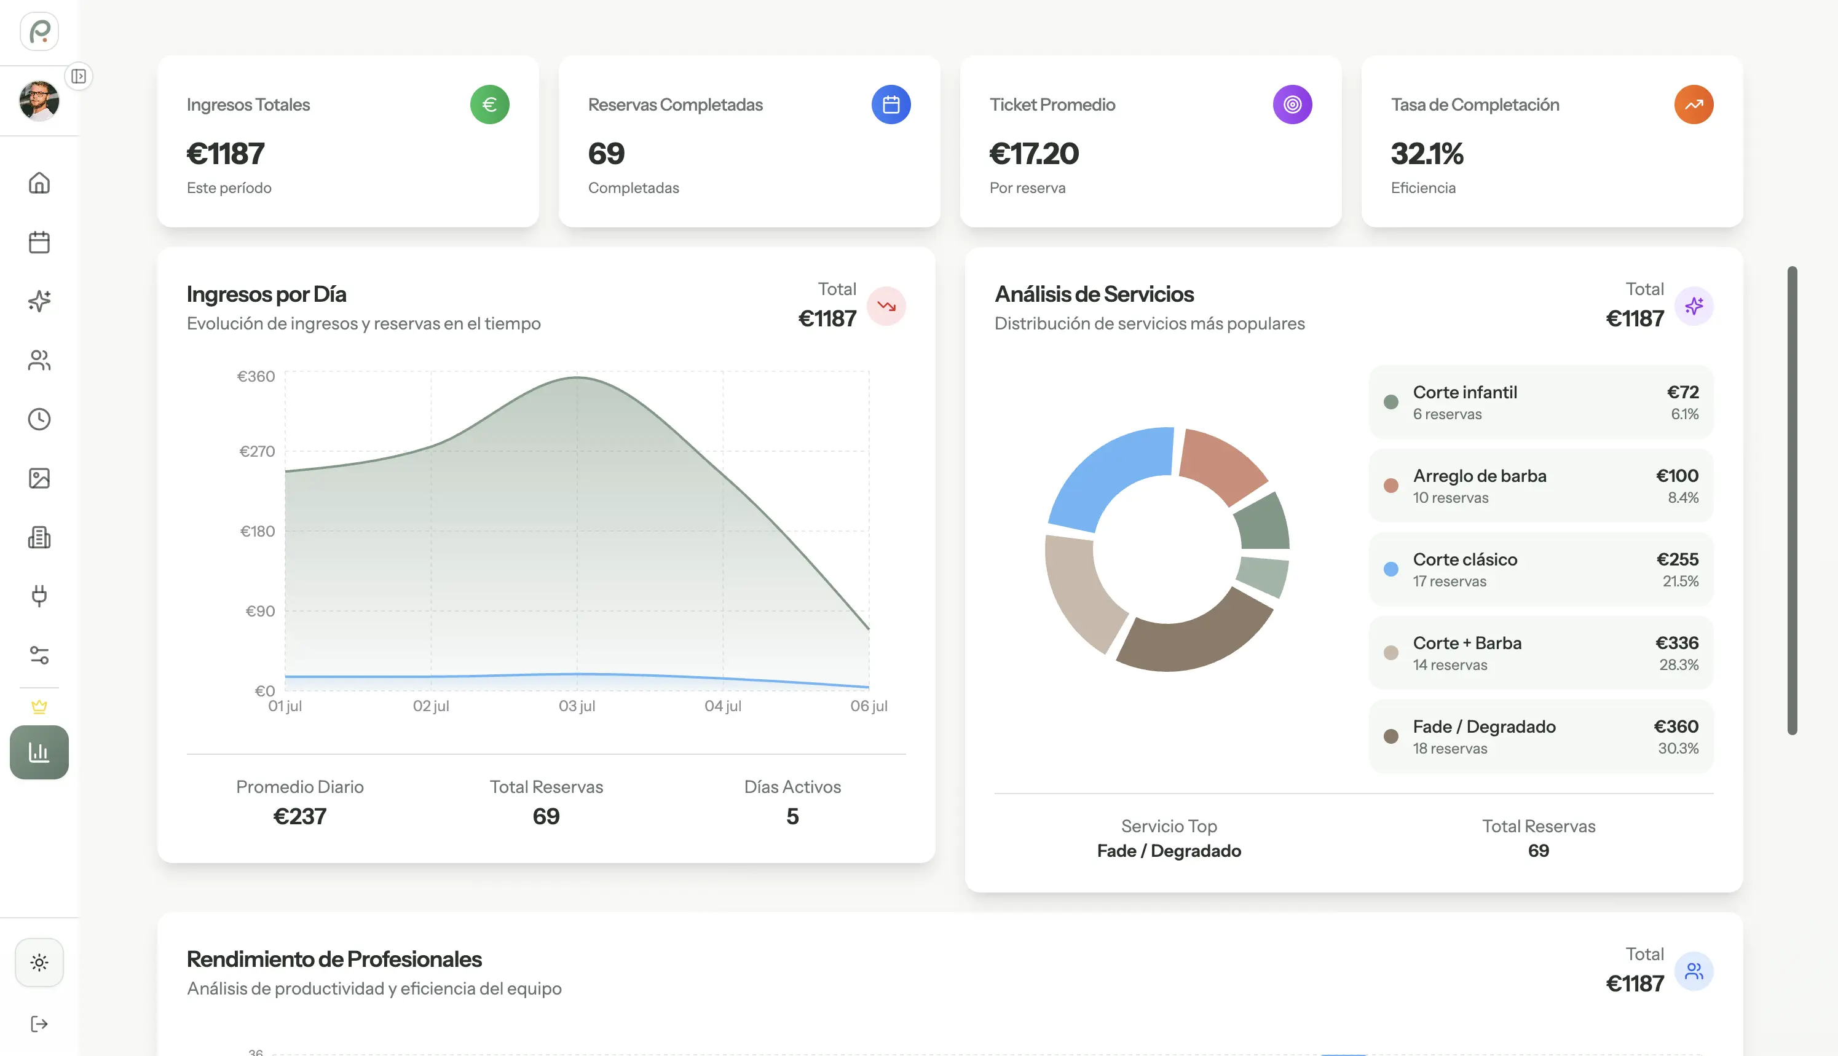Click the Ticket Promedio €17.20 value

coord(1033,154)
